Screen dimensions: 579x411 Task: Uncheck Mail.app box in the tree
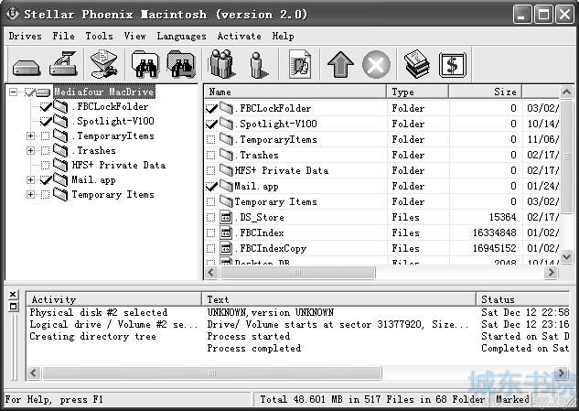[46, 180]
